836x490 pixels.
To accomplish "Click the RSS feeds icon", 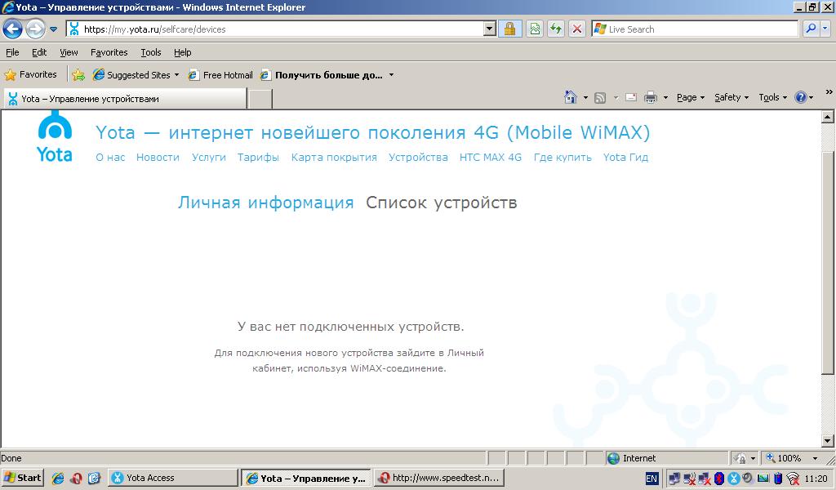I will [x=600, y=97].
